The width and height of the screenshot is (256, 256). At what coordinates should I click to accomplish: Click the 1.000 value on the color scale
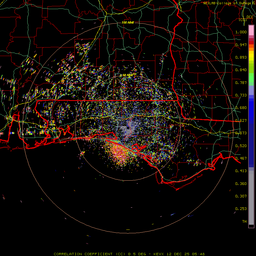point(241,32)
